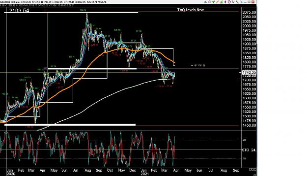Open the binoculars search icon in toolbar

coord(209,2)
